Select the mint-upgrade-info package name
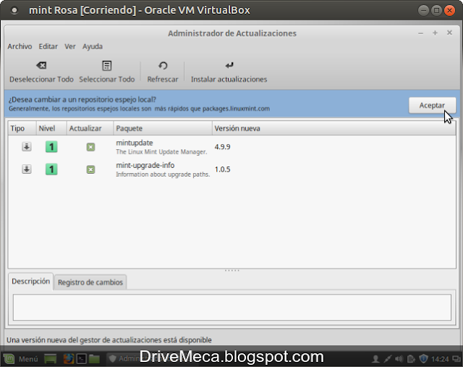The height and width of the screenshot is (367, 463). (x=145, y=165)
